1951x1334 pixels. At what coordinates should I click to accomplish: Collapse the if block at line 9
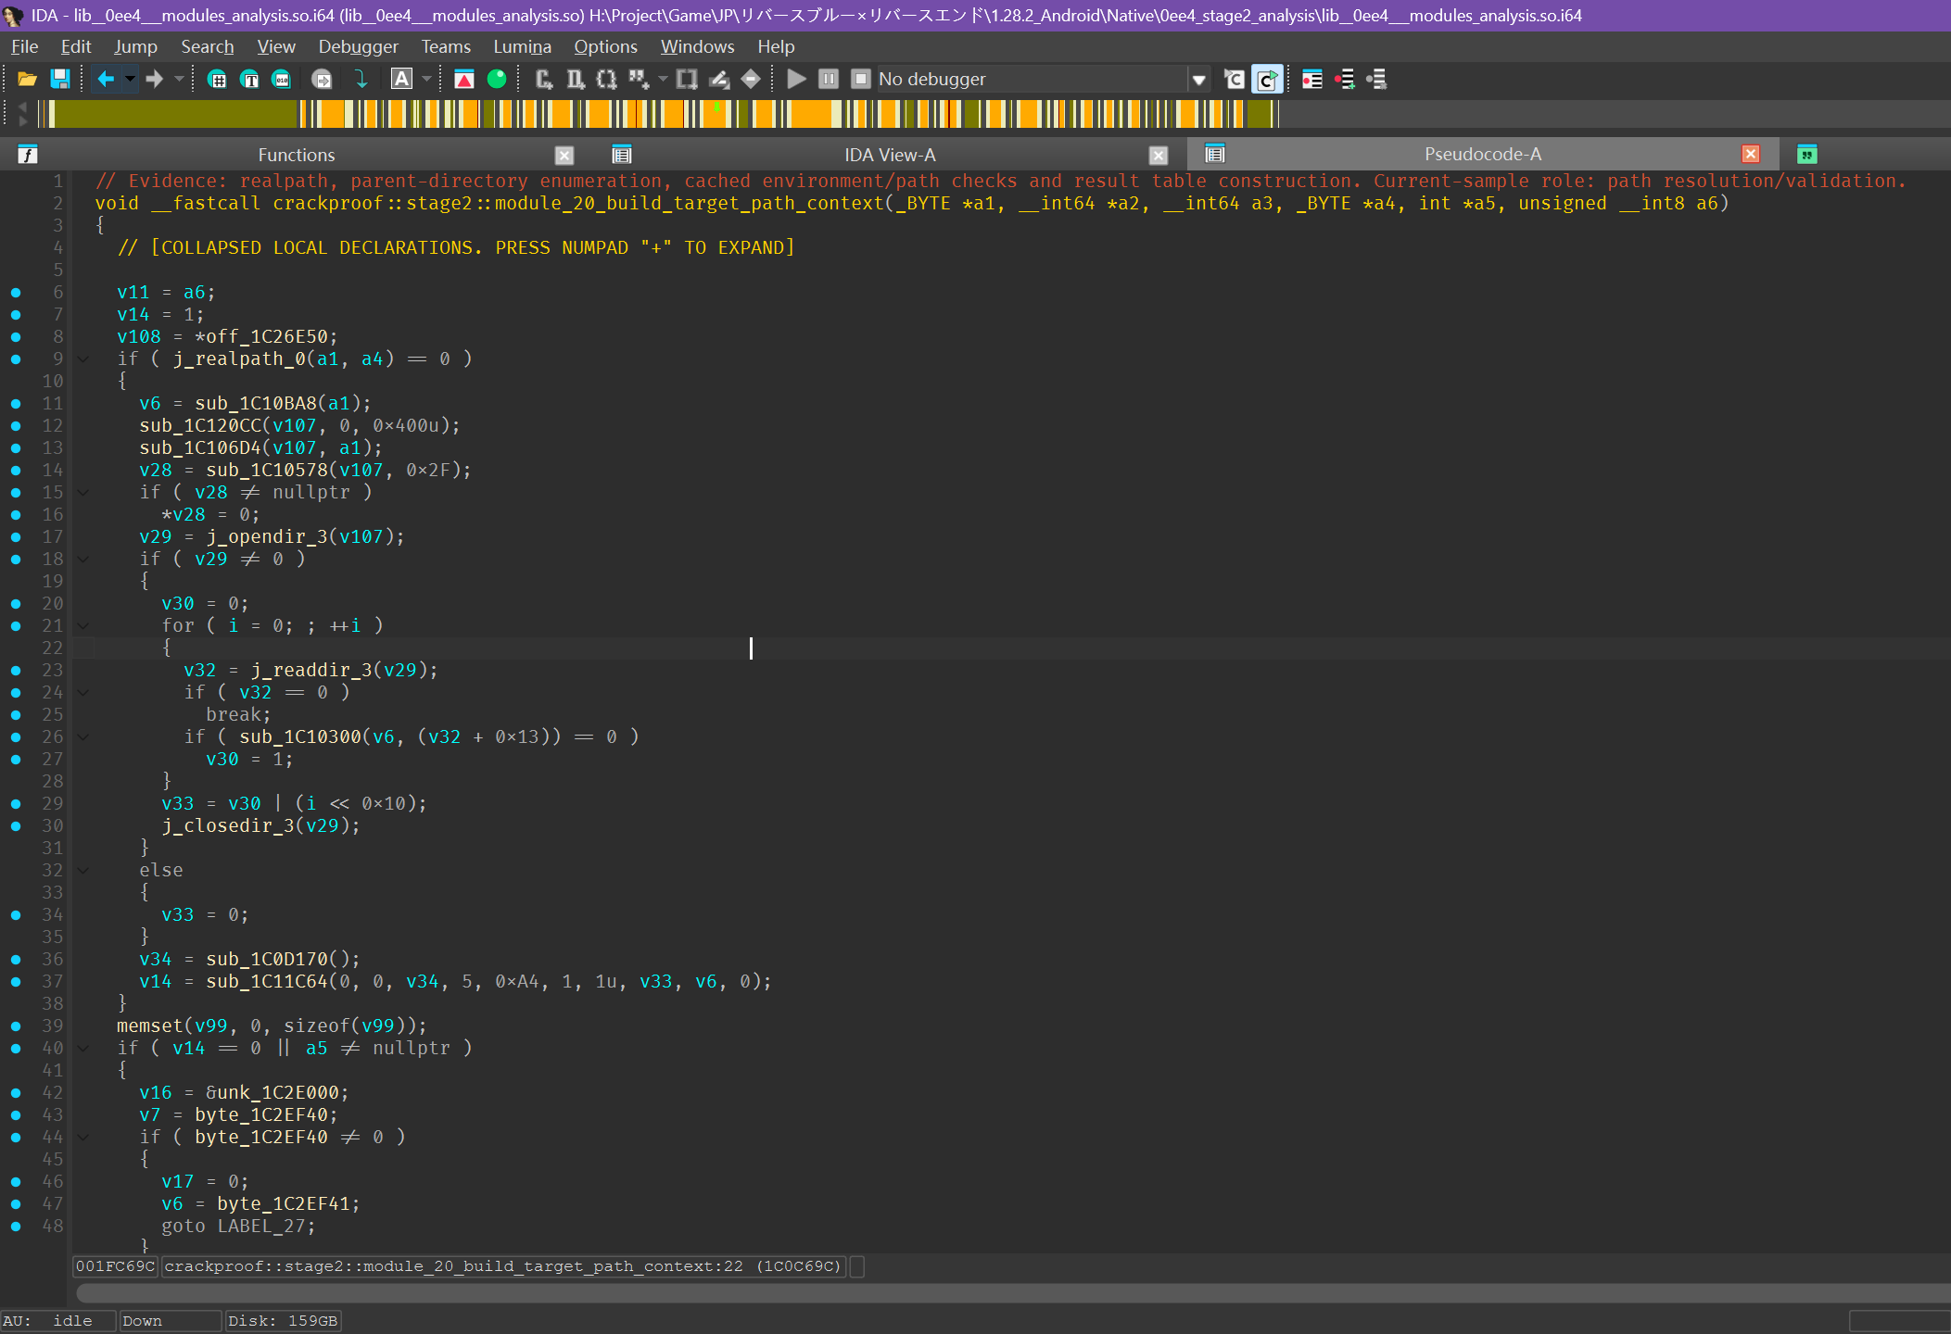83,359
